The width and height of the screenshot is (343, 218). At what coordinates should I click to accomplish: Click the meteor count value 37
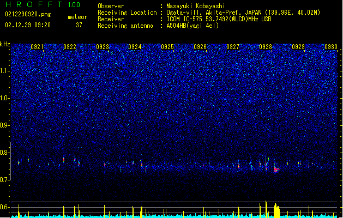[x=79, y=25]
